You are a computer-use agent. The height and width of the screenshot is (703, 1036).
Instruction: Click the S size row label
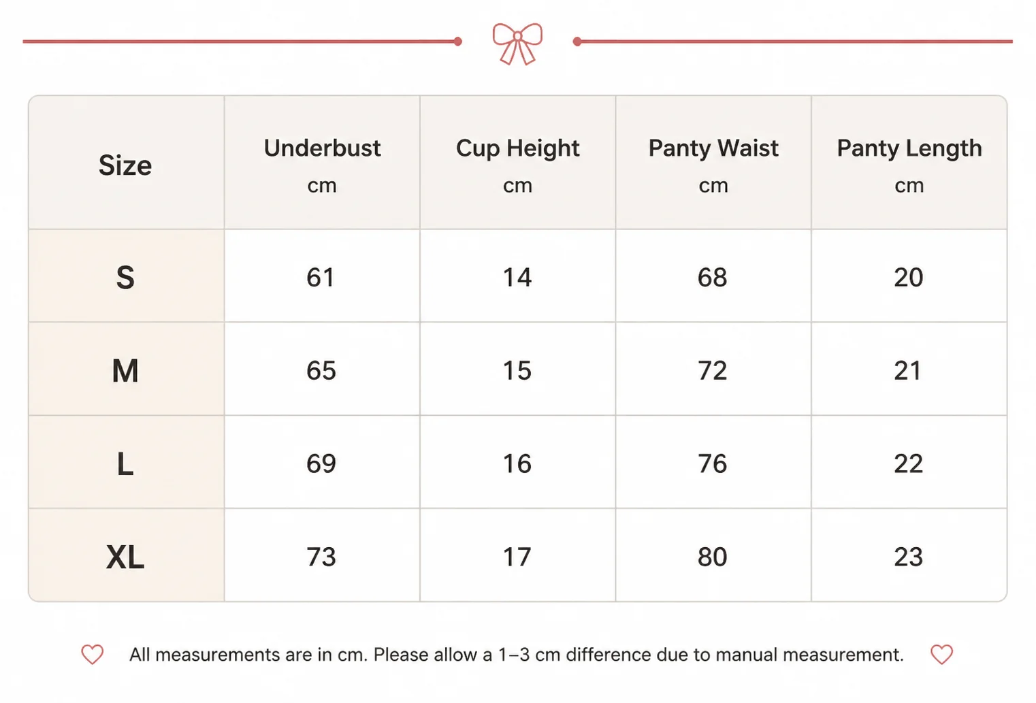coord(127,276)
